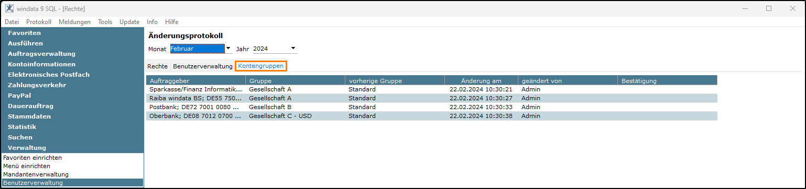Screen dimensions: 806x189
Task: Sort by the vorherige Gruppe column header
Action: point(395,80)
